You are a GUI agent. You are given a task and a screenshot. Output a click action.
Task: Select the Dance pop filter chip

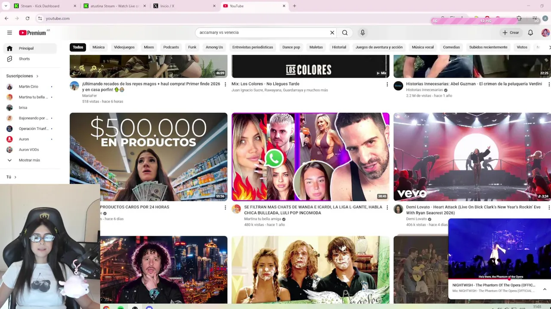291,47
